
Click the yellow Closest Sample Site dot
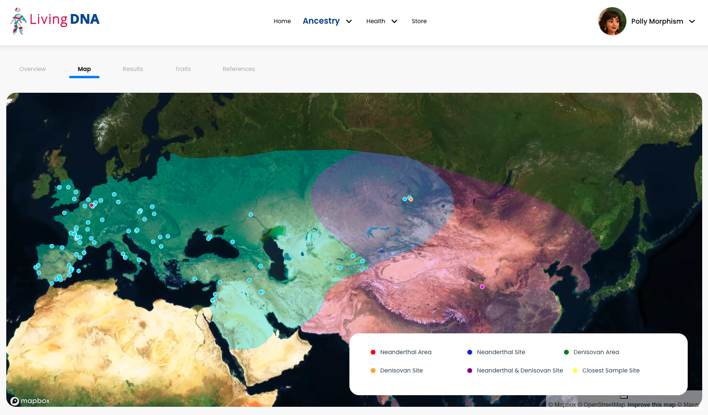coord(575,371)
